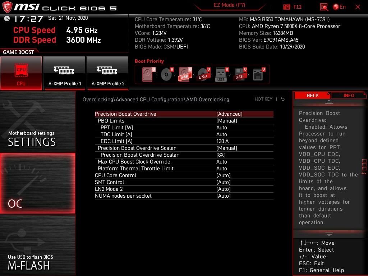Click the F1: General Help hint

(x=321, y=270)
